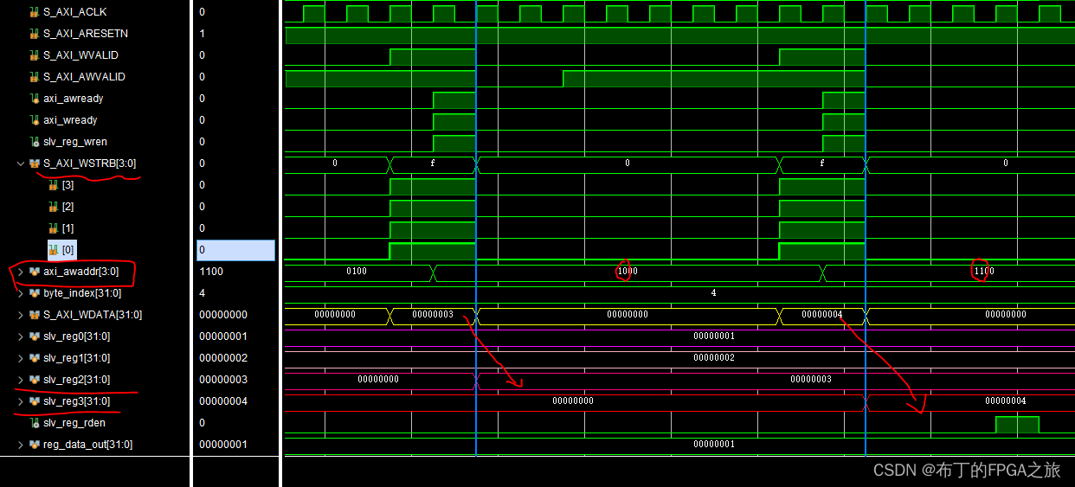Click the axi_wready signal icon
This screenshot has height=487, width=1075.
coord(35,120)
